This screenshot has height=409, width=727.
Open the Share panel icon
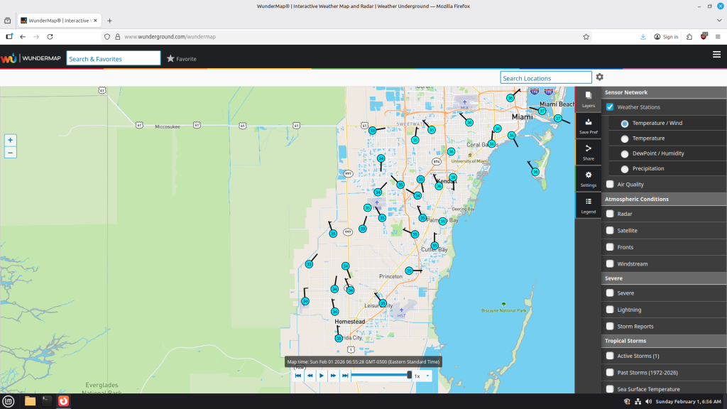point(588,152)
